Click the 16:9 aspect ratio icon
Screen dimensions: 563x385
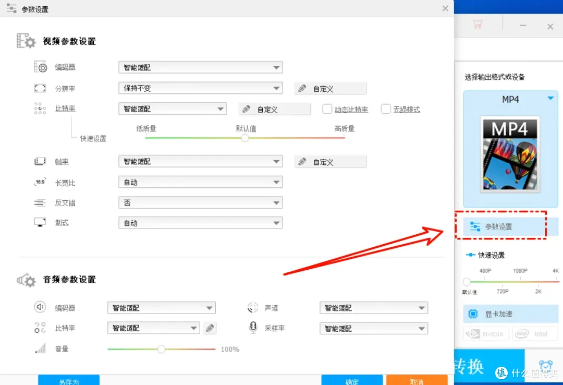coord(40,182)
